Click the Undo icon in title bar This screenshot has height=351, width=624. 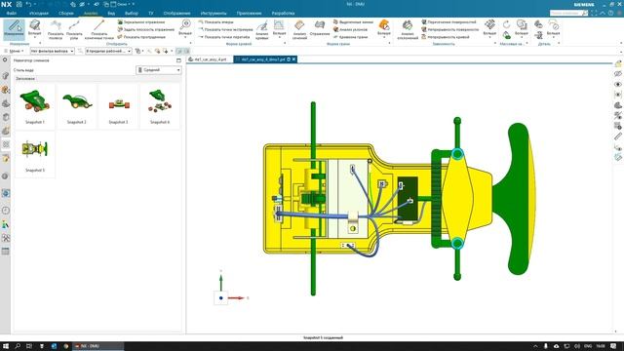(x=28, y=4)
